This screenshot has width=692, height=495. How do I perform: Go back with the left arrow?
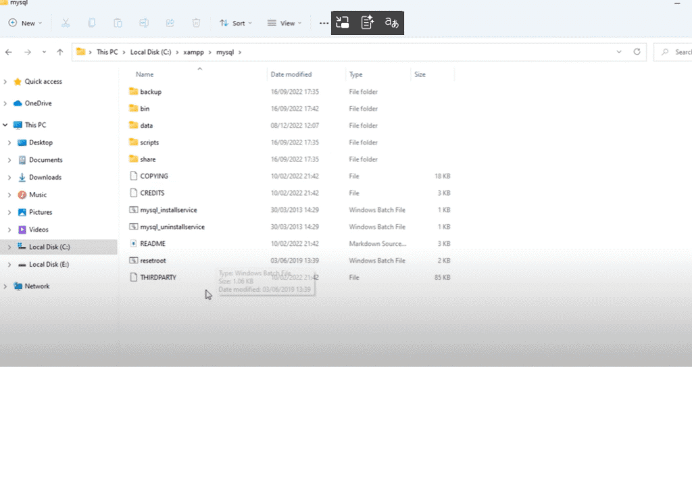tap(9, 52)
